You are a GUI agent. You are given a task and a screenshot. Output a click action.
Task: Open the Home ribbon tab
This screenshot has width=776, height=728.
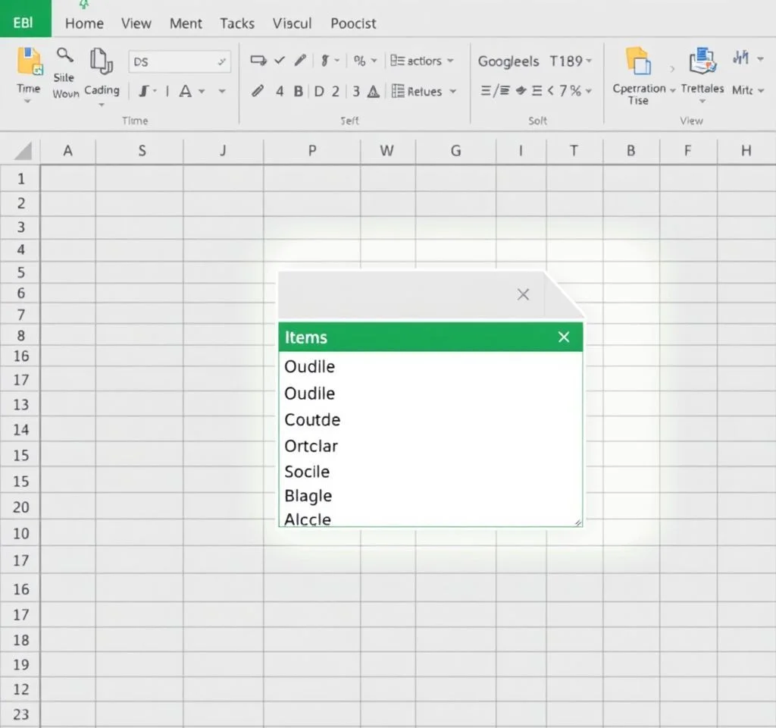[x=84, y=23]
